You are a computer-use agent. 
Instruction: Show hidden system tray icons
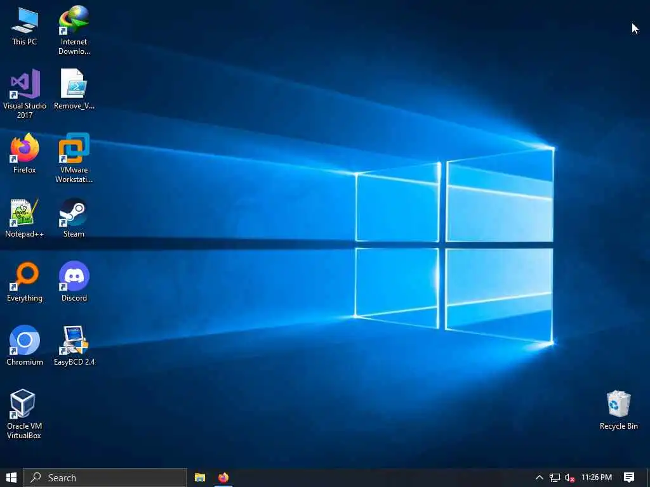pos(539,477)
